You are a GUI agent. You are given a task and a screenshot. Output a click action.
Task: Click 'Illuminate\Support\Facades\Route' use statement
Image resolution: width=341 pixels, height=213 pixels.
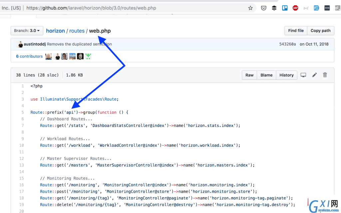(78, 99)
